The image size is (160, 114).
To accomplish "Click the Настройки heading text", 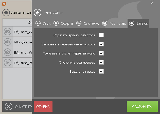I will pos(52,13).
